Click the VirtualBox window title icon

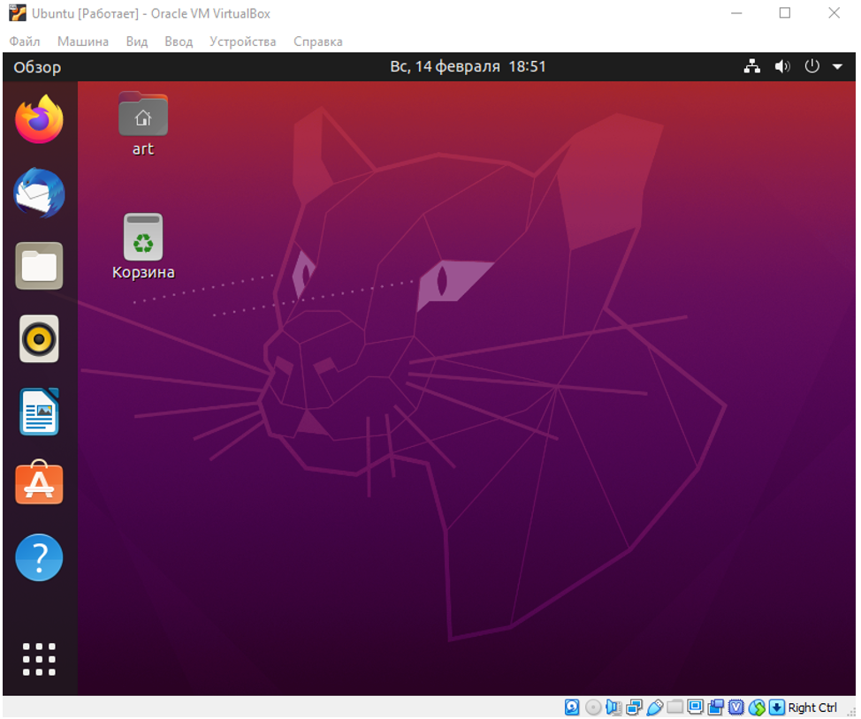[17, 13]
